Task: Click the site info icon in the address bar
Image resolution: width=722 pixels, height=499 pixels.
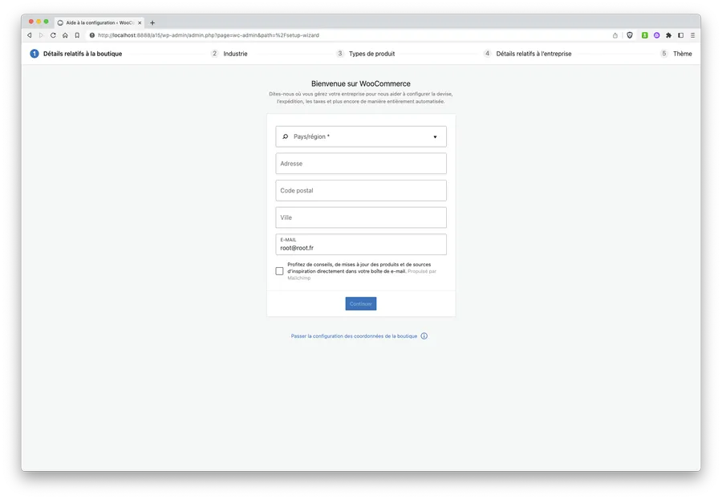Action: tap(92, 35)
